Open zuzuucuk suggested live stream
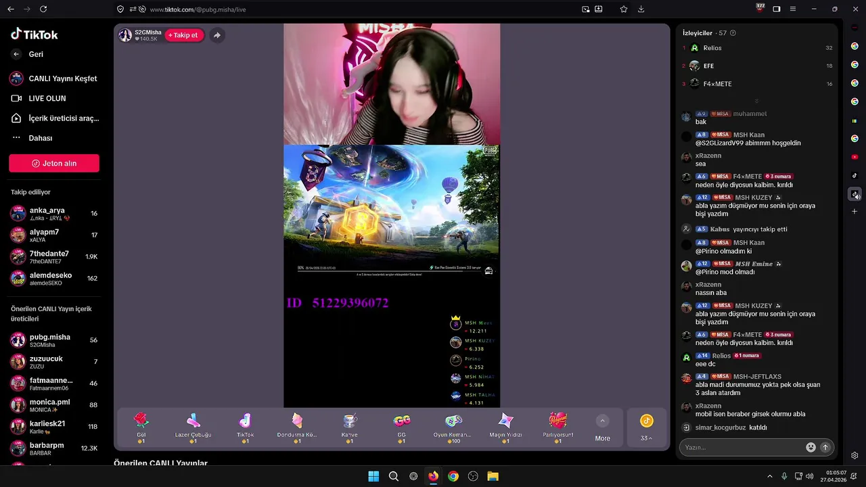This screenshot has height=487, width=866. coord(54,362)
